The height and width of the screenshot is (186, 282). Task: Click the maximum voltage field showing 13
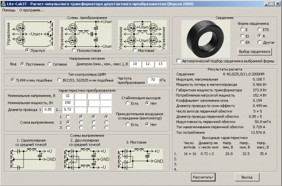point(160,64)
